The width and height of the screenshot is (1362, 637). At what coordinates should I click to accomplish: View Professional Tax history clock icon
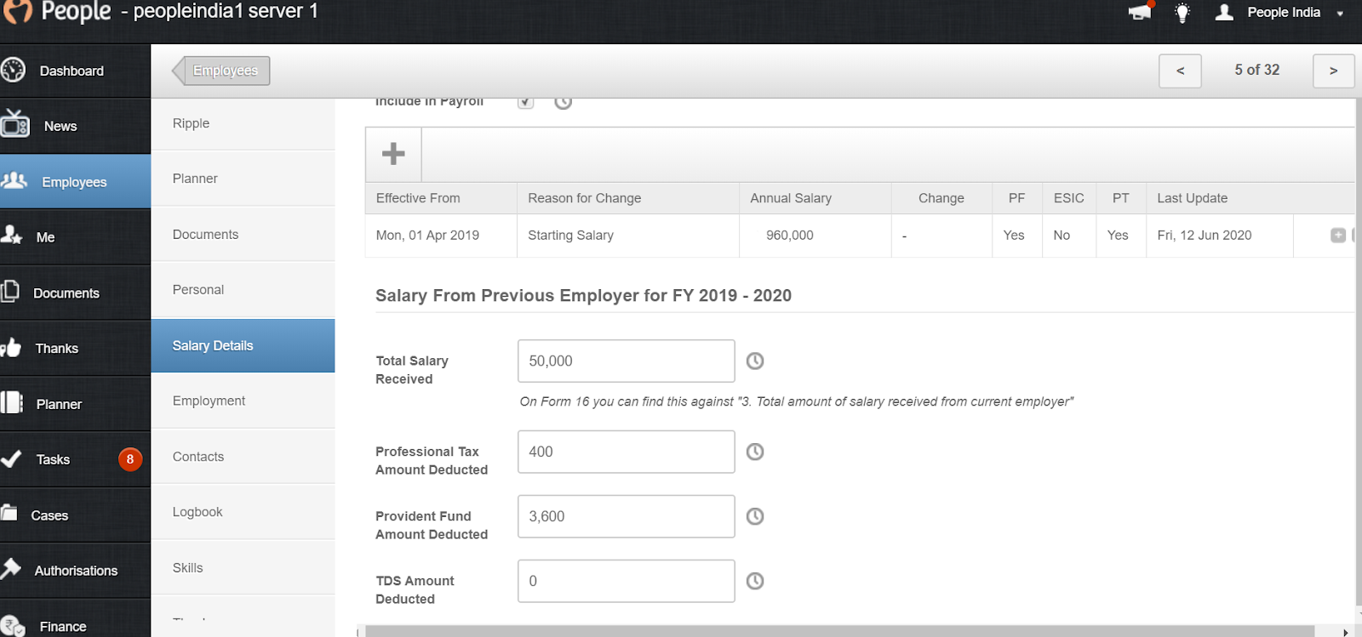click(x=755, y=452)
